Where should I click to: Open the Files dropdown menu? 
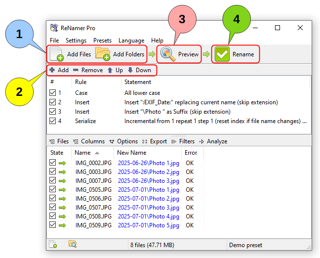pyautogui.click(x=59, y=141)
